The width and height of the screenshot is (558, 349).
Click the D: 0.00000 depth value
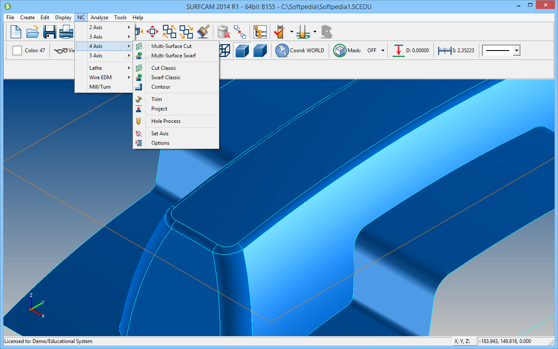417,51
